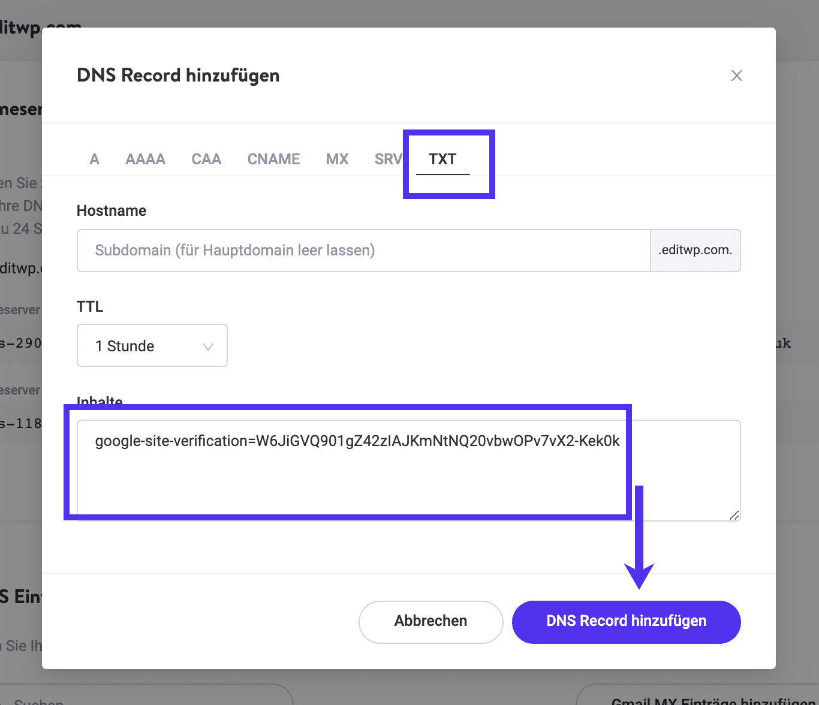Click the .editwp.com domain suffix label
The height and width of the screenshot is (705, 819).
click(695, 251)
